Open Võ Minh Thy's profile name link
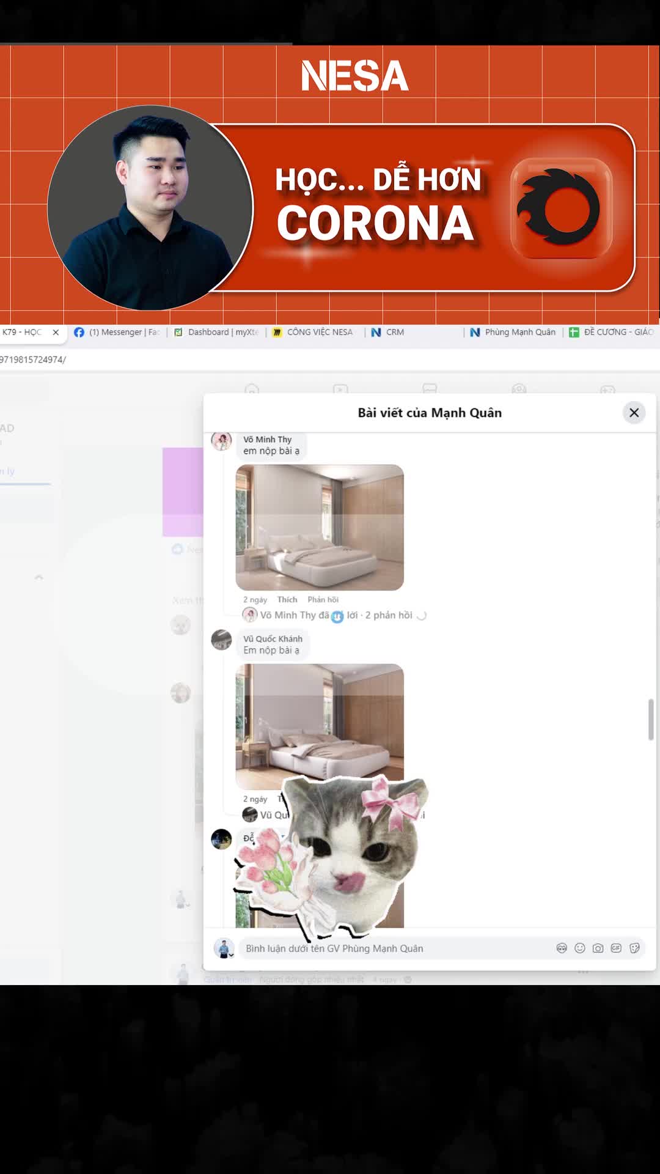 click(x=267, y=439)
